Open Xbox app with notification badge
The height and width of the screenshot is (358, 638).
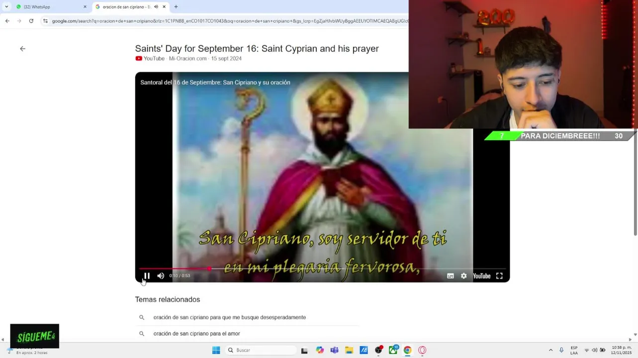[x=393, y=350]
